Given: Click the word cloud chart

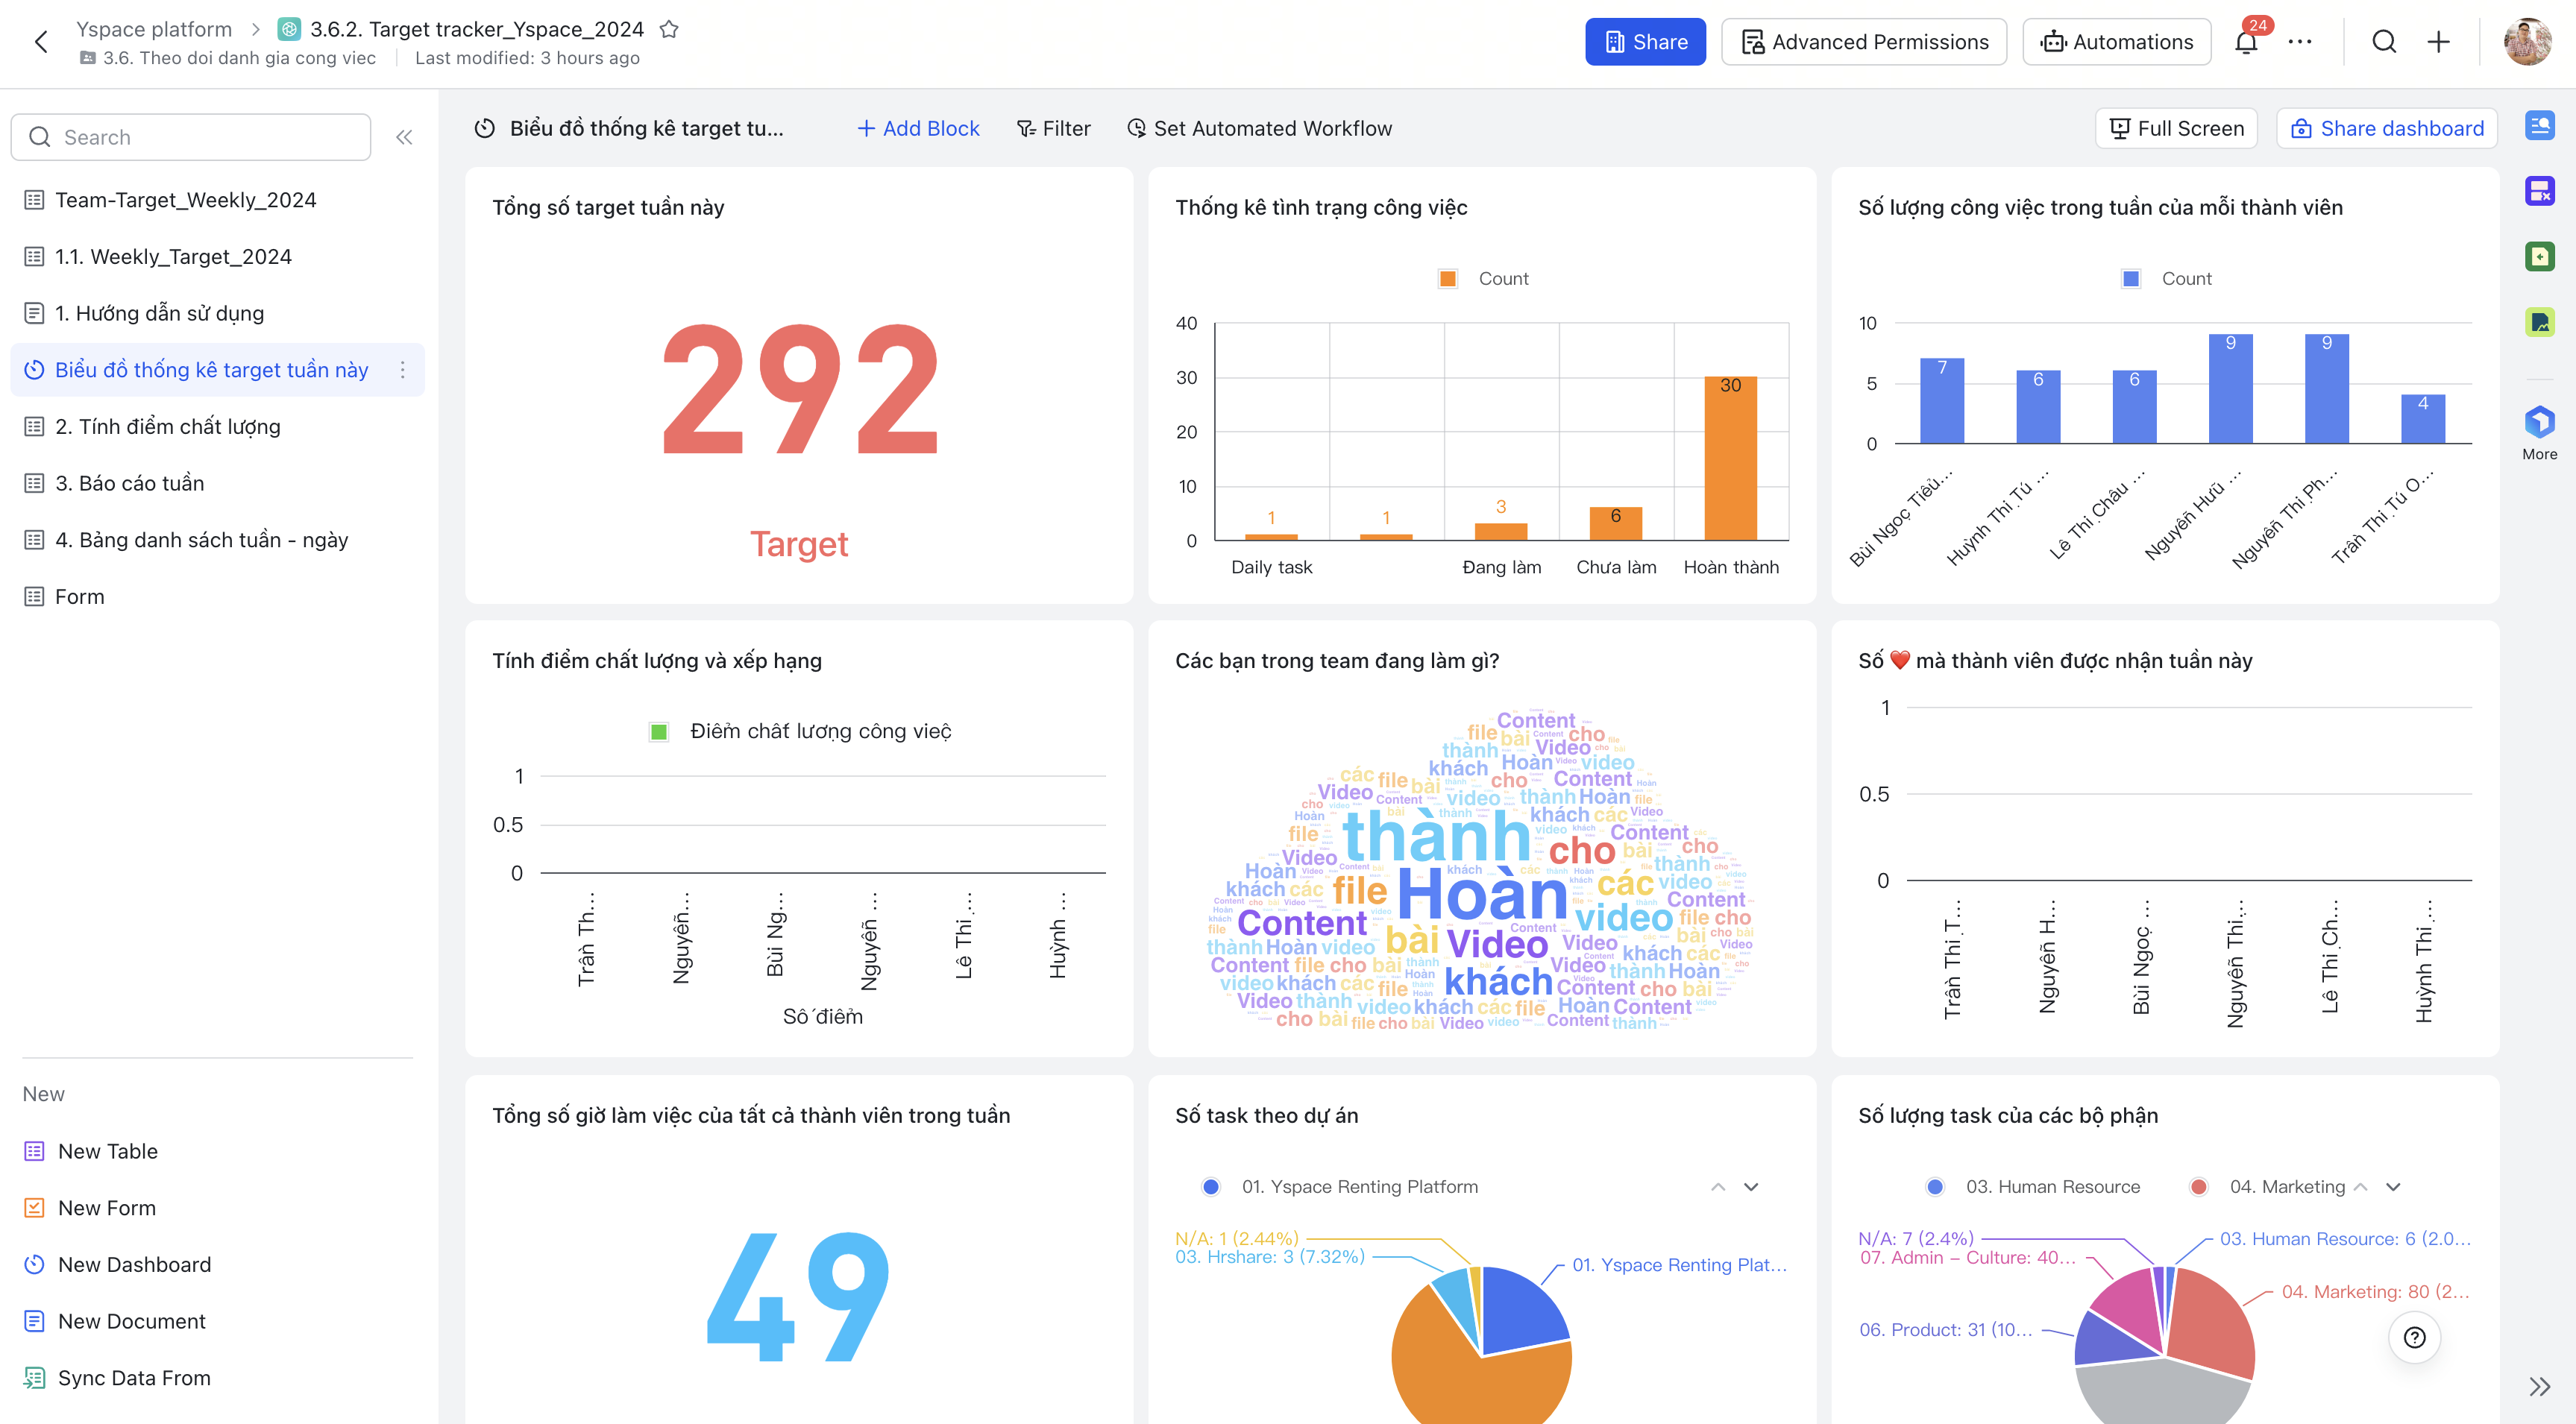Looking at the screenshot, I should pyautogui.click(x=1482, y=871).
